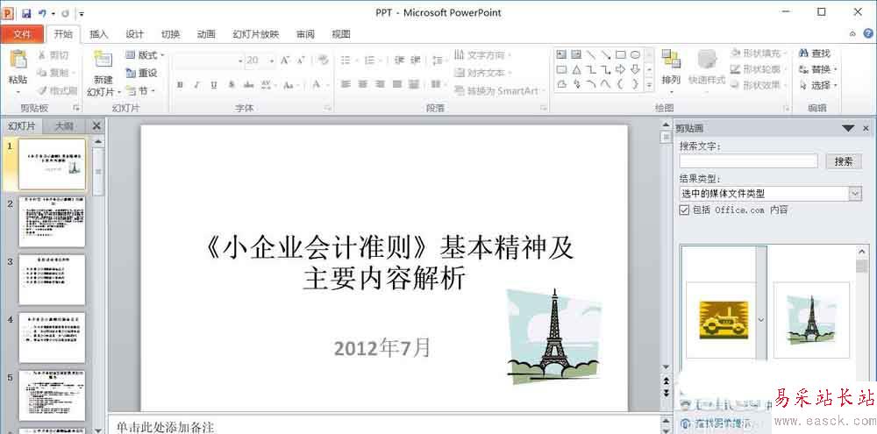
Task: Select Eiffel Tower clip art result
Action: (x=811, y=319)
